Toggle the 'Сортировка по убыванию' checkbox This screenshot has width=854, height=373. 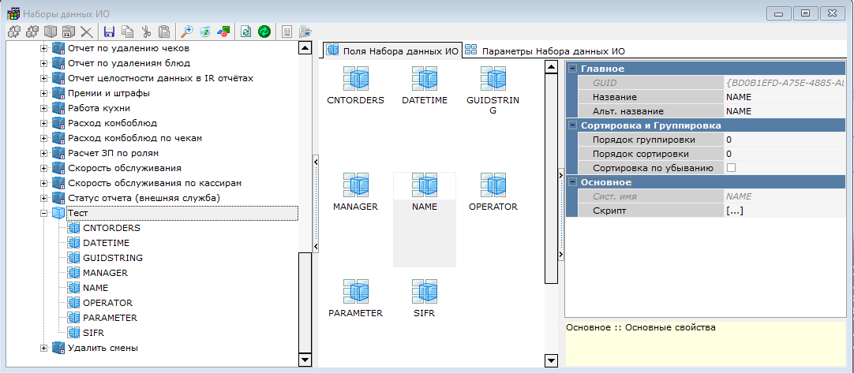coord(731,168)
